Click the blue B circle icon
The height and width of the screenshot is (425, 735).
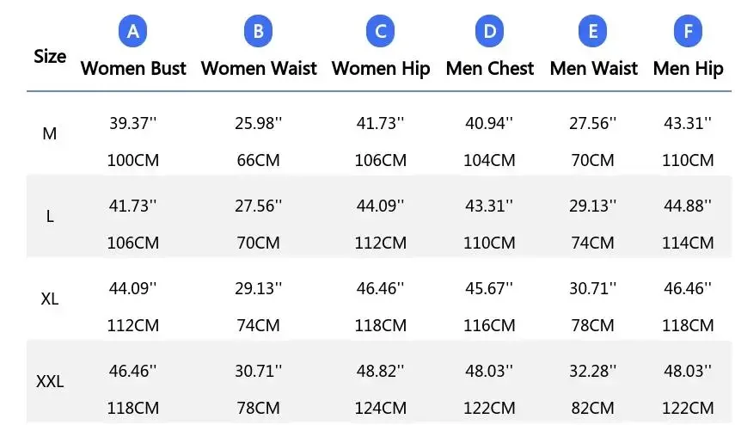point(259,33)
